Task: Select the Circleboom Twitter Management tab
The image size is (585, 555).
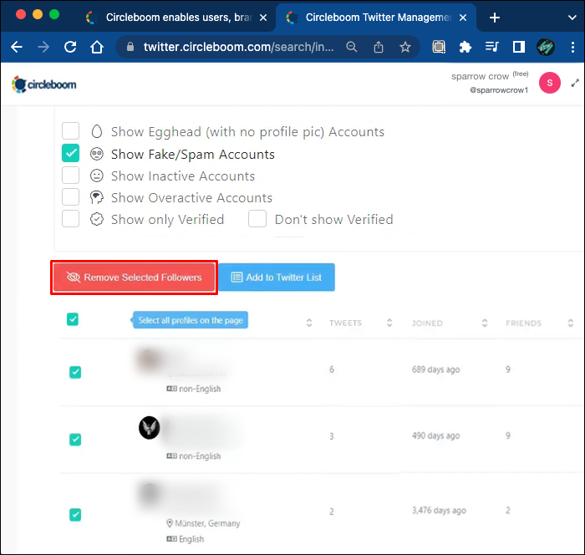Action: pos(375,18)
